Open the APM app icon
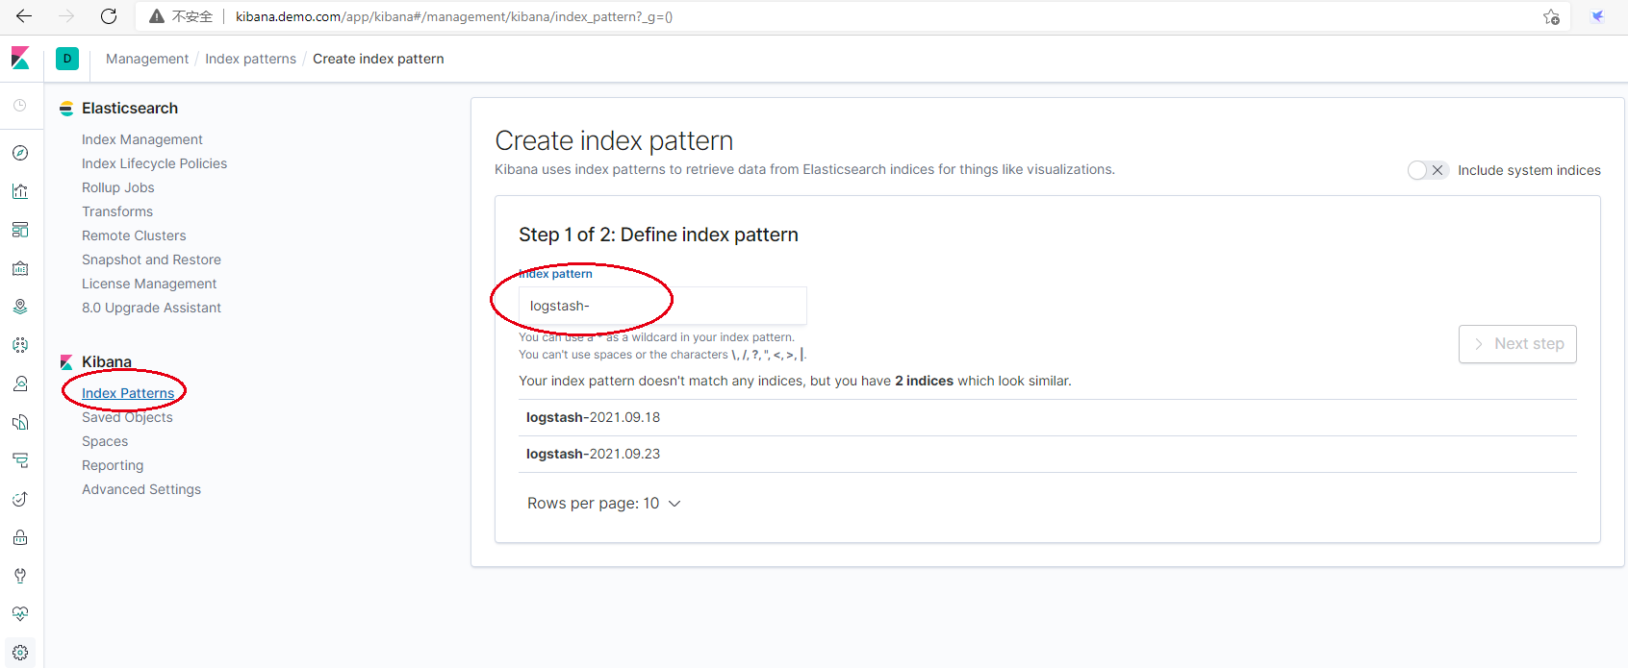 pyautogui.click(x=20, y=460)
